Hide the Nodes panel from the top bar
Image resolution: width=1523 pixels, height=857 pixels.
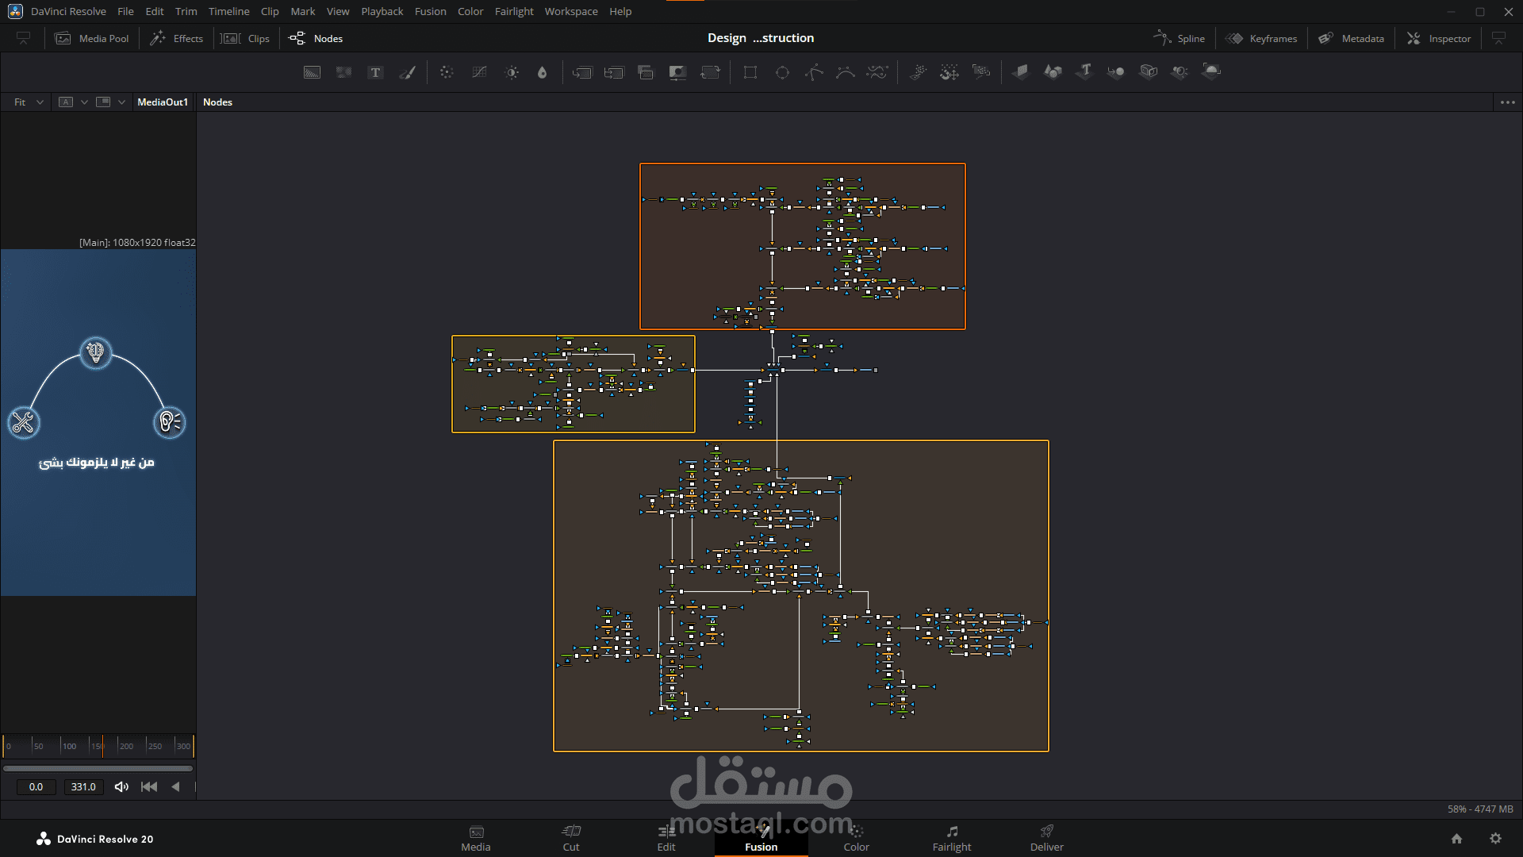pos(316,38)
